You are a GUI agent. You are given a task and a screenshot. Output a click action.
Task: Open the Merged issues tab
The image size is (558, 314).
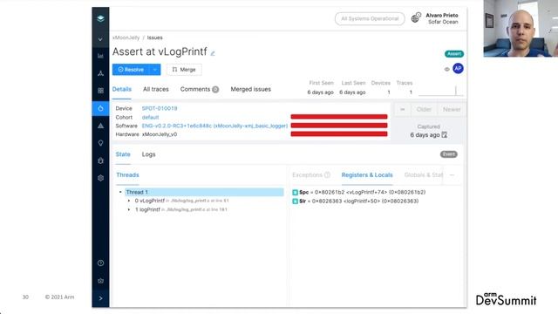[250, 89]
